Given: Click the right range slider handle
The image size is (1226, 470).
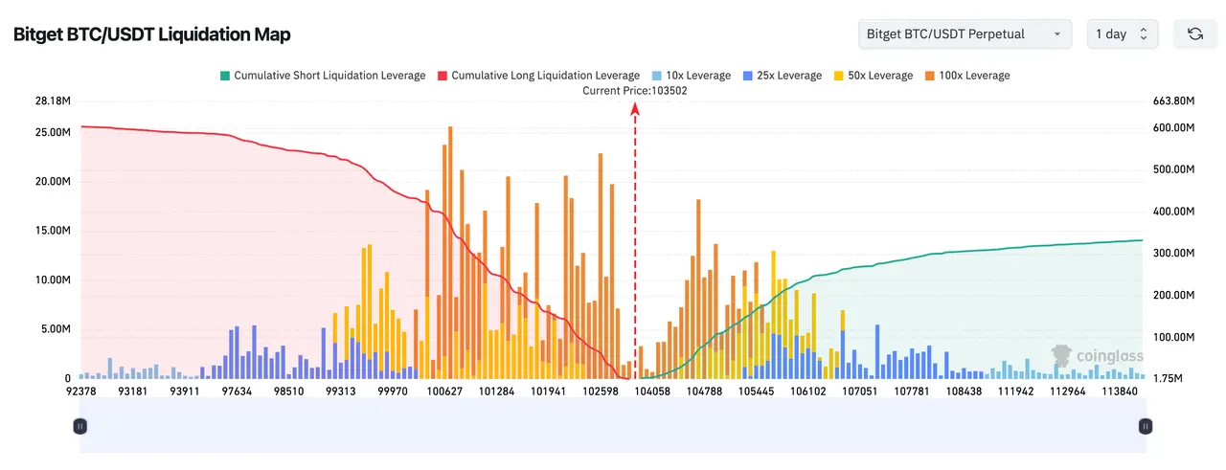Looking at the screenshot, I should 1145,426.
